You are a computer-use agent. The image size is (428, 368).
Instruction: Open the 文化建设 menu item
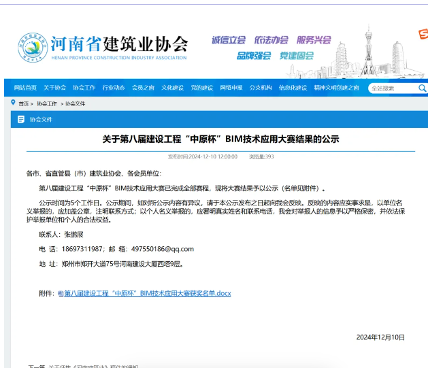pos(173,88)
